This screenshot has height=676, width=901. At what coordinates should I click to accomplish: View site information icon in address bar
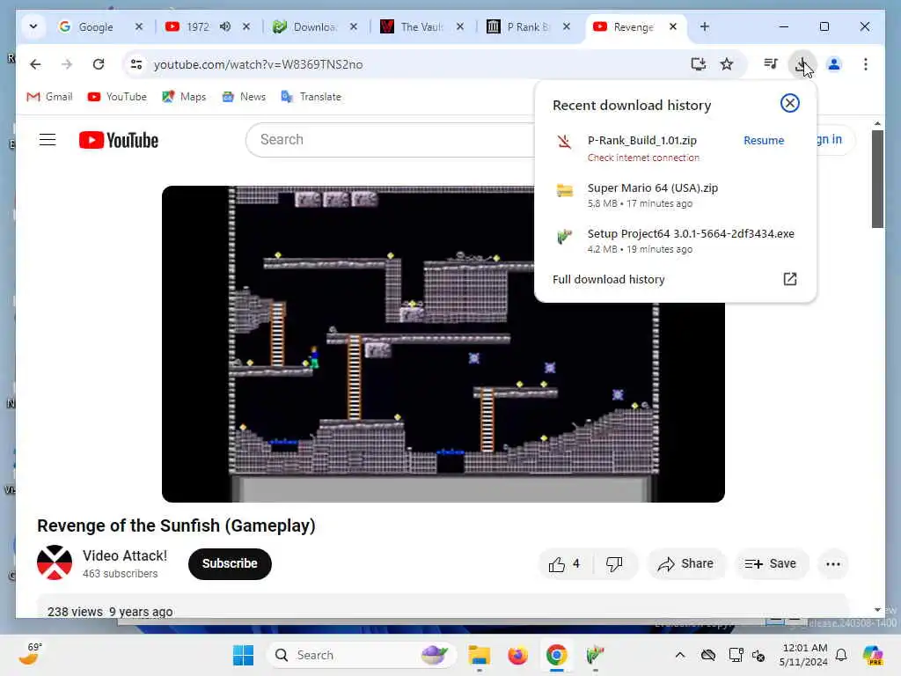[x=136, y=64]
